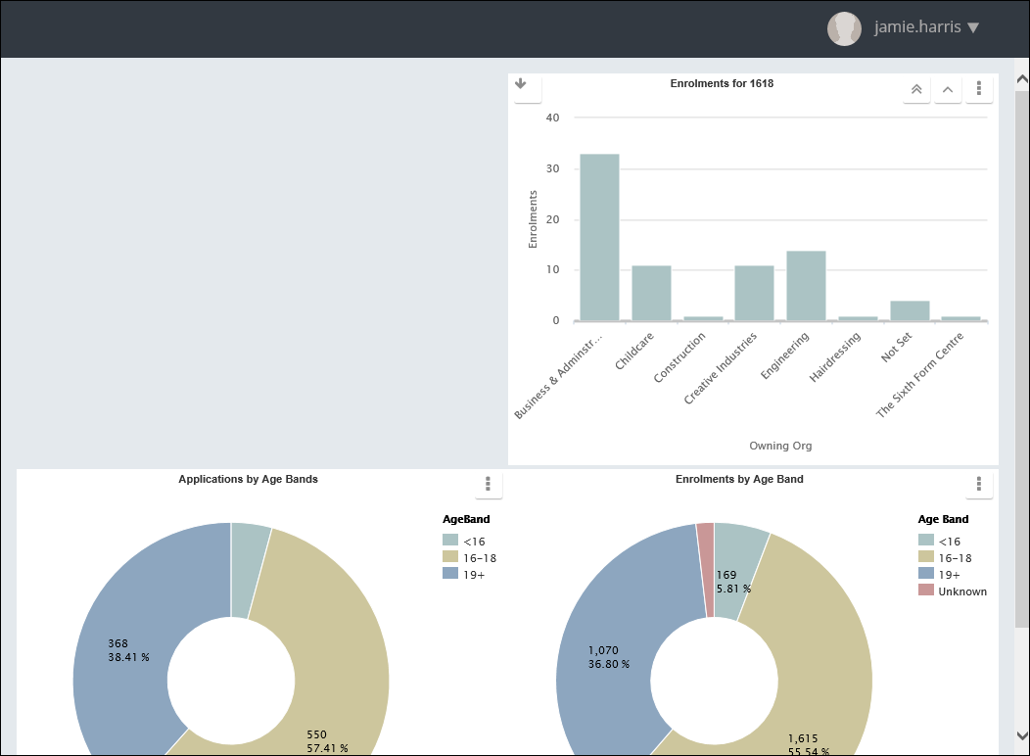
Task: Click the Business & Administration bar
Action: coord(599,237)
